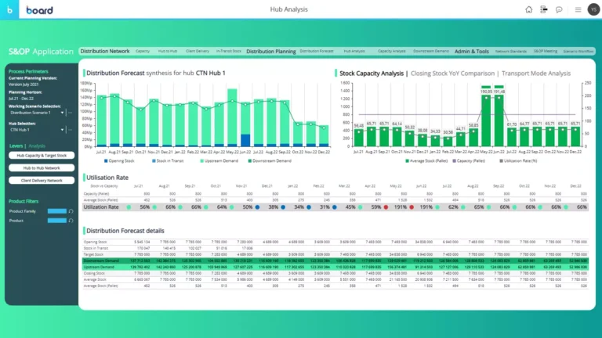
Task: Click the Client Delivery Network button
Action: (38, 179)
